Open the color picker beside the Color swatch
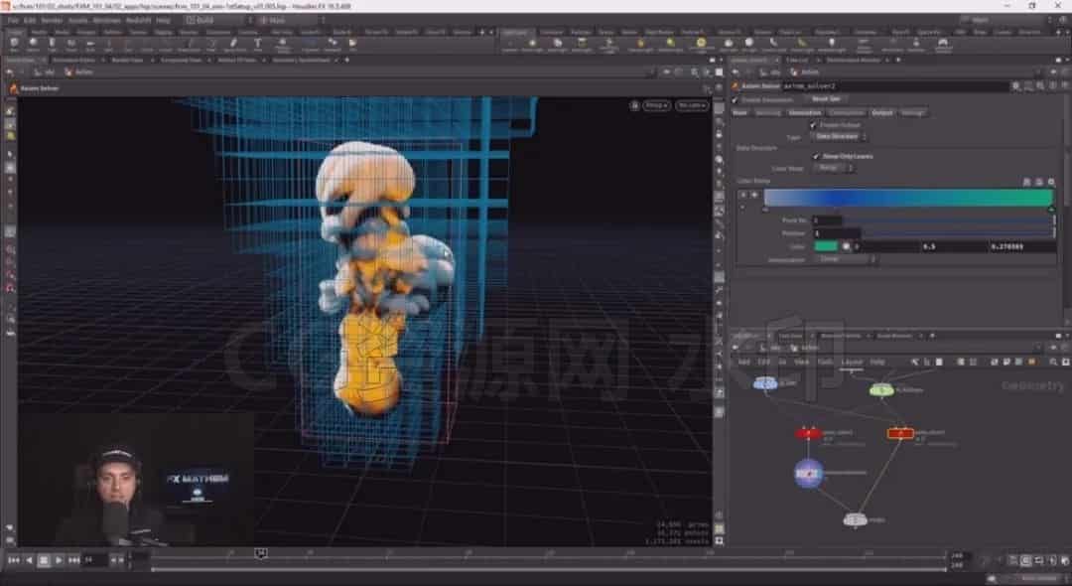The image size is (1072, 586). [846, 246]
